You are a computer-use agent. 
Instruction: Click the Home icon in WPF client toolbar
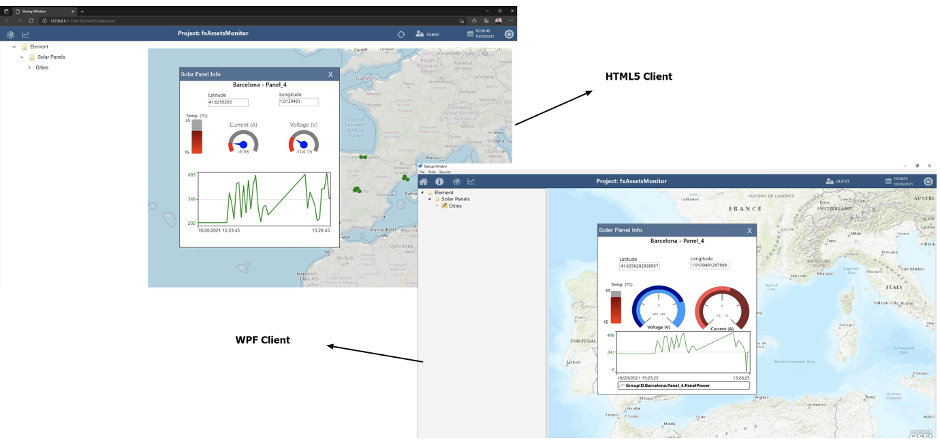point(423,181)
